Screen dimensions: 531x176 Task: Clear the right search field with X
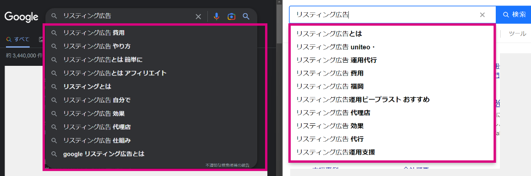[482, 15]
